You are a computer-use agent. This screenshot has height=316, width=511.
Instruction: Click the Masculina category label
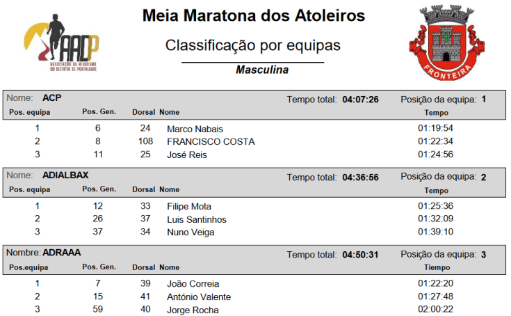[262, 70]
